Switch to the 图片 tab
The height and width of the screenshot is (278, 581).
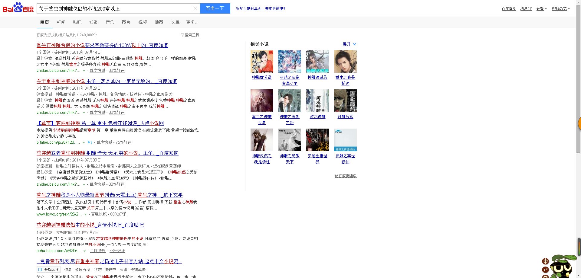click(x=126, y=22)
